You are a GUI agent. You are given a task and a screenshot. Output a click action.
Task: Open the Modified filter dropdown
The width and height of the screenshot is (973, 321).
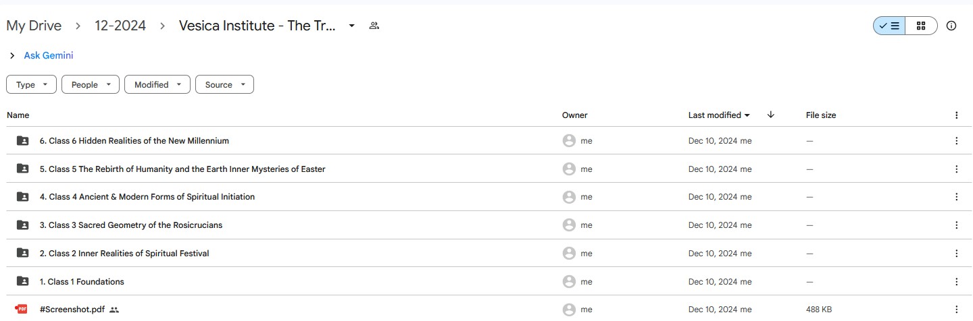(x=157, y=84)
